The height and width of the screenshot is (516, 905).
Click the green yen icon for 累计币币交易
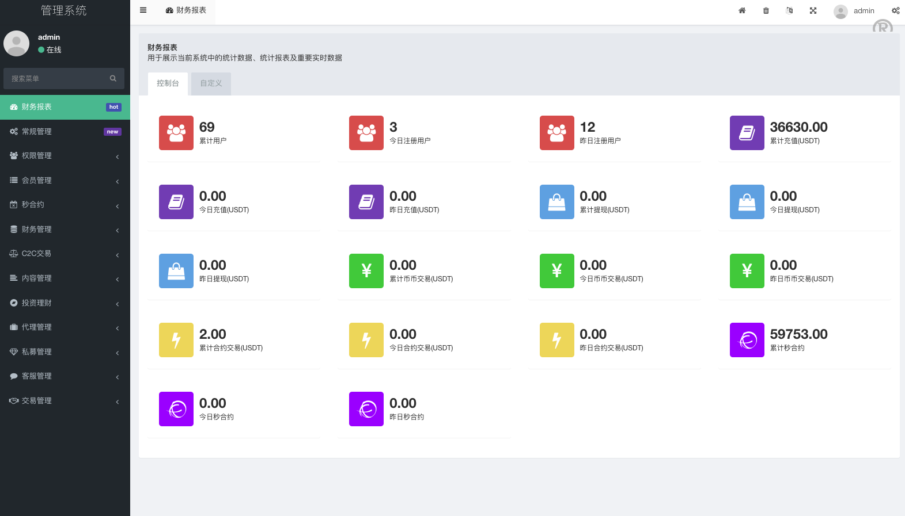coord(366,271)
